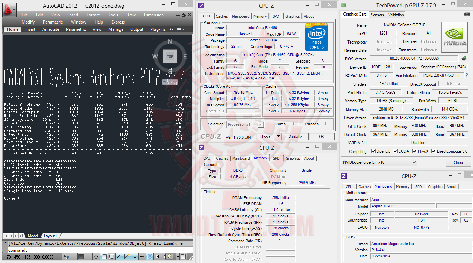The height and width of the screenshot is (263, 473).
Task: Toggle Infer Constraints in AutoCAD status bar
Action: 66,257
